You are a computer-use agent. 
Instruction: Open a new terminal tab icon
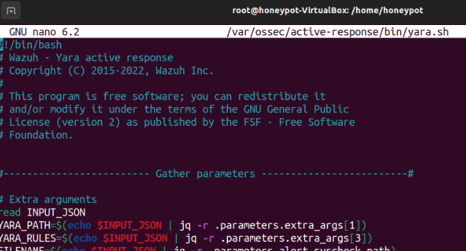pos(10,11)
